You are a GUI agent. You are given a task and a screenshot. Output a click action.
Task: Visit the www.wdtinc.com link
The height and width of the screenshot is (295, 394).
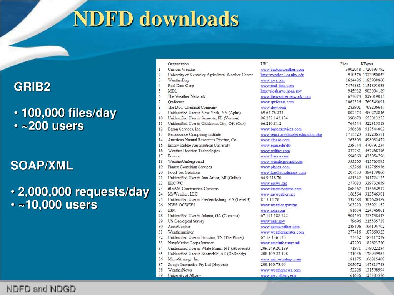click(x=275, y=151)
